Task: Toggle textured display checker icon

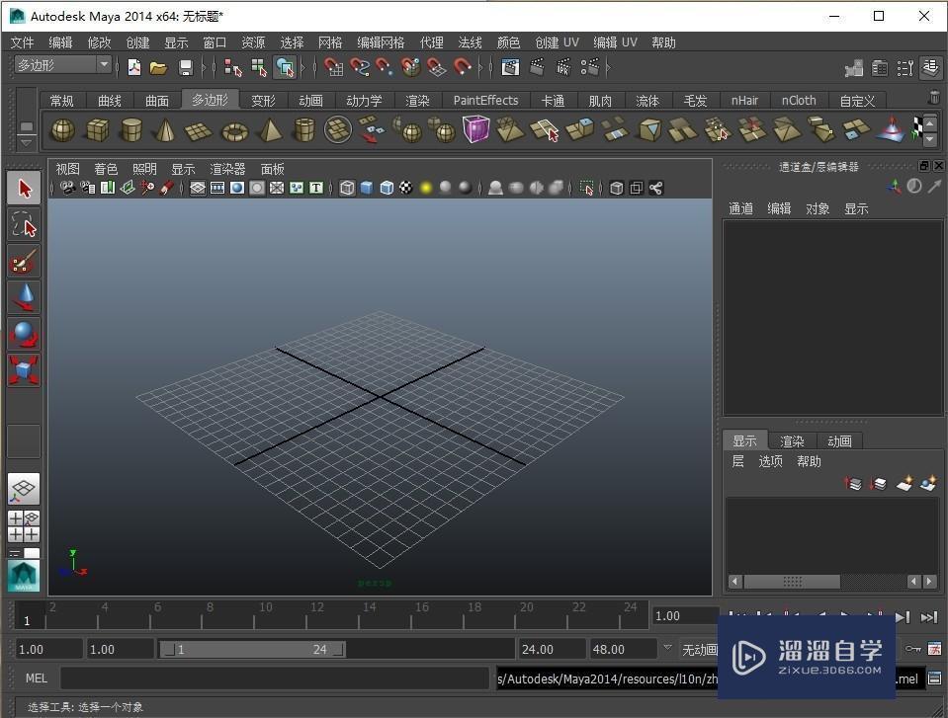Action: [406, 188]
